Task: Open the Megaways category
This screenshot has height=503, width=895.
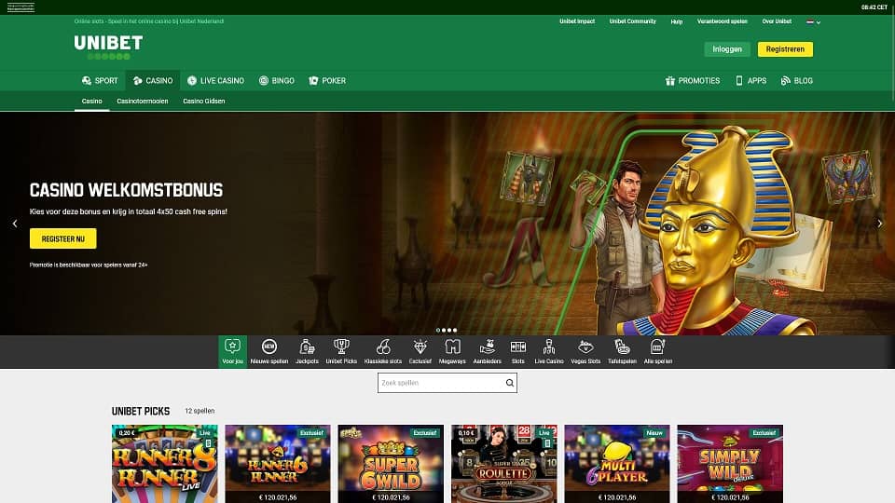Action: click(452, 351)
